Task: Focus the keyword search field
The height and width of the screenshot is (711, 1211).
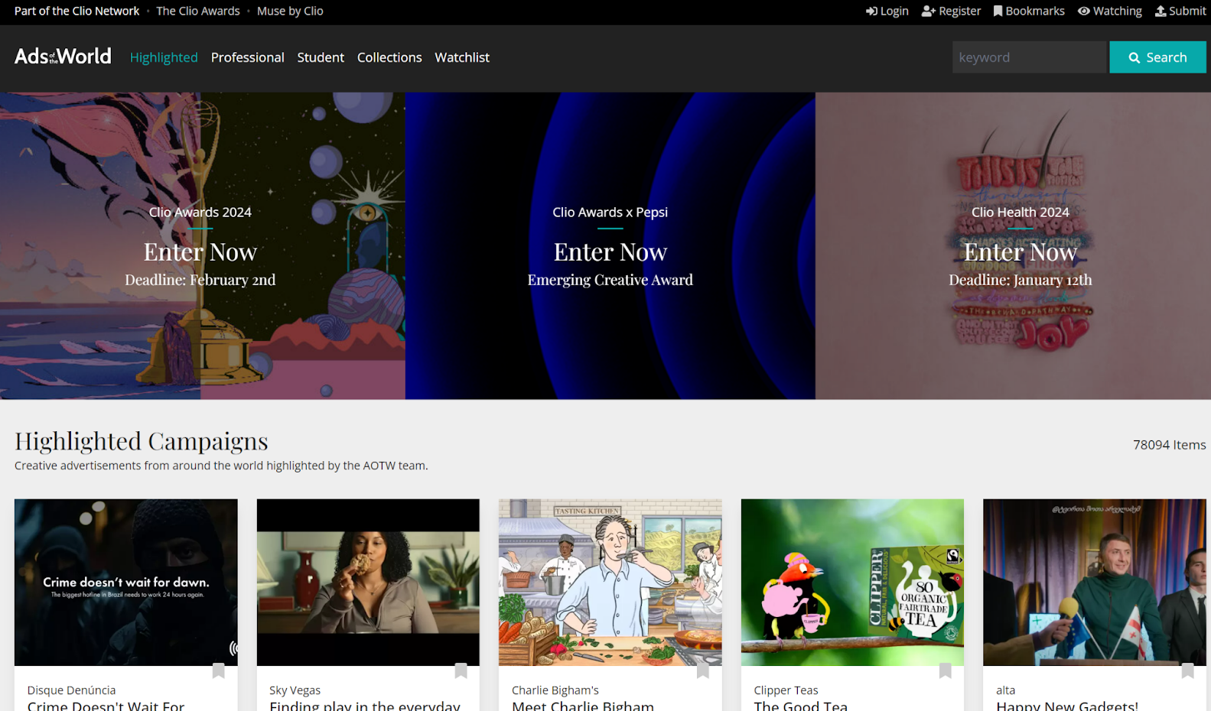Action: (x=1029, y=57)
